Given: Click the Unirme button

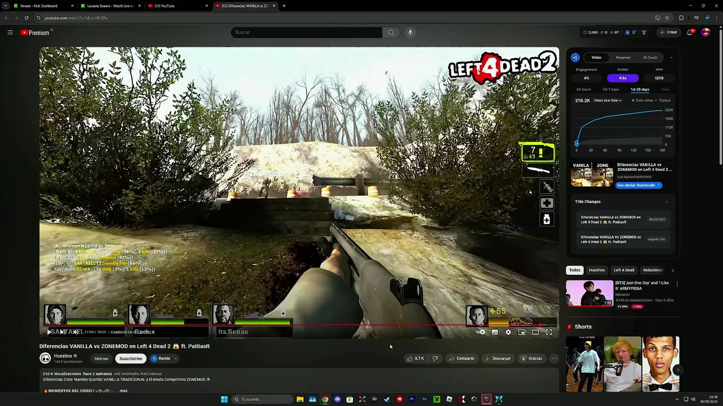Looking at the screenshot, I should [x=101, y=359].
